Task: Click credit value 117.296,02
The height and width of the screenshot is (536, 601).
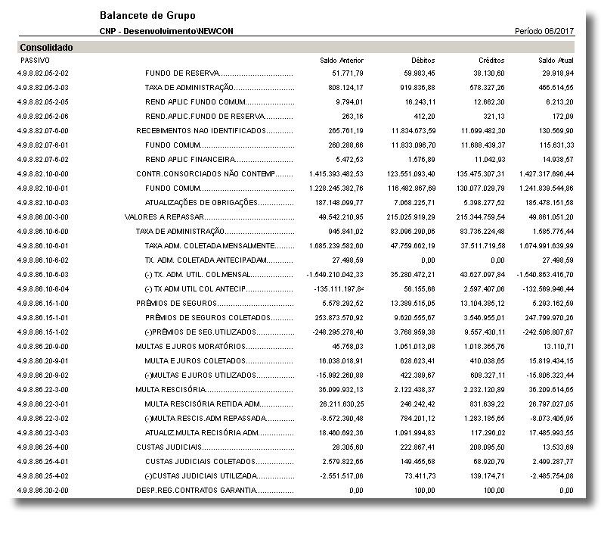Action: click(x=488, y=433)
